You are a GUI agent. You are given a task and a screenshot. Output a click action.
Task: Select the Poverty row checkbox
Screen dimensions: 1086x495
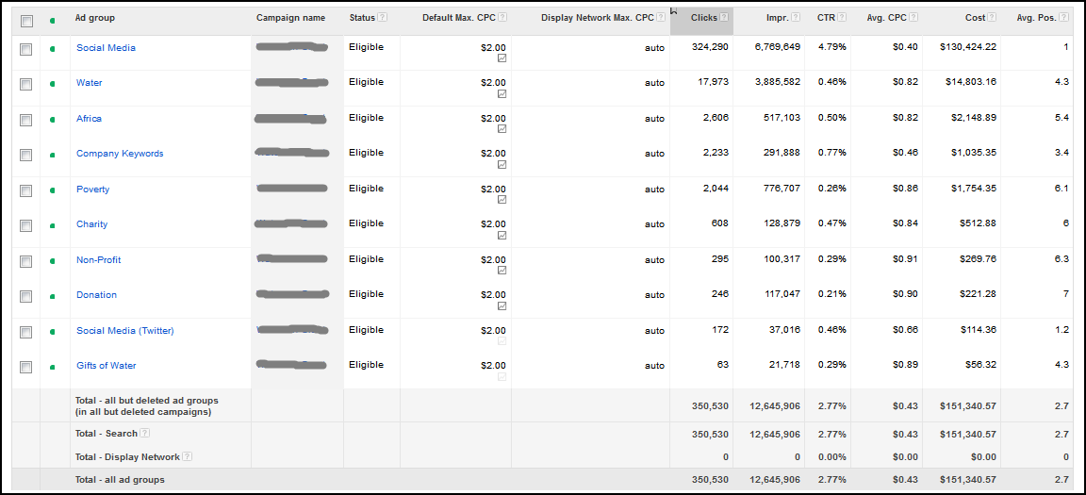[26, 190]
